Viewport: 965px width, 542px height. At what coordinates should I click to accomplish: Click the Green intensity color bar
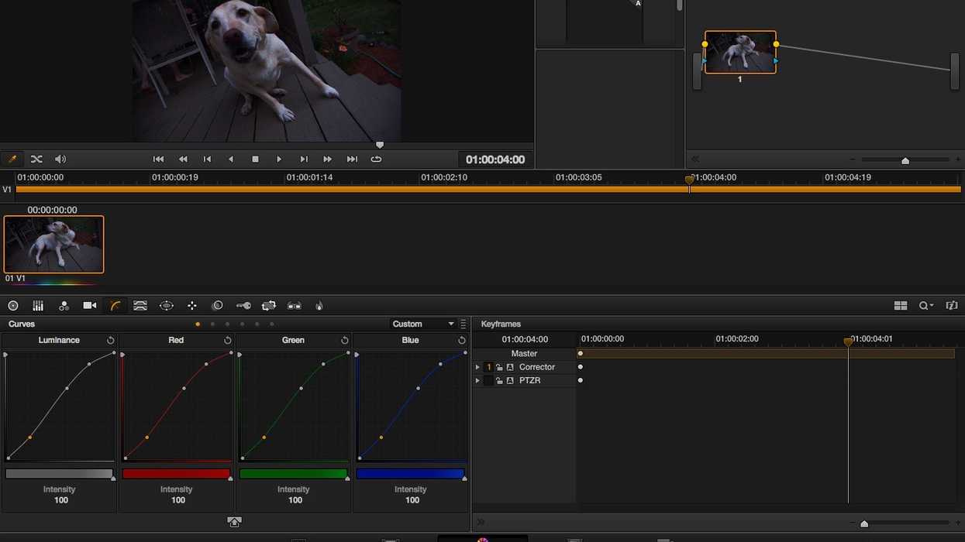(293, 474)
